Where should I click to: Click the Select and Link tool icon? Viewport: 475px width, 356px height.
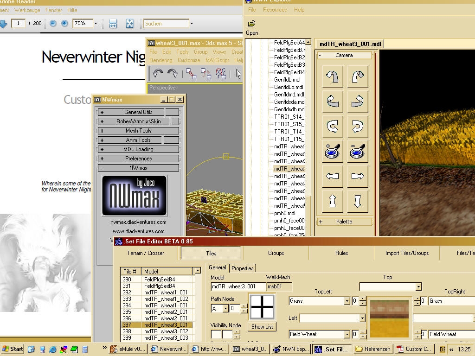click(191, 73)
